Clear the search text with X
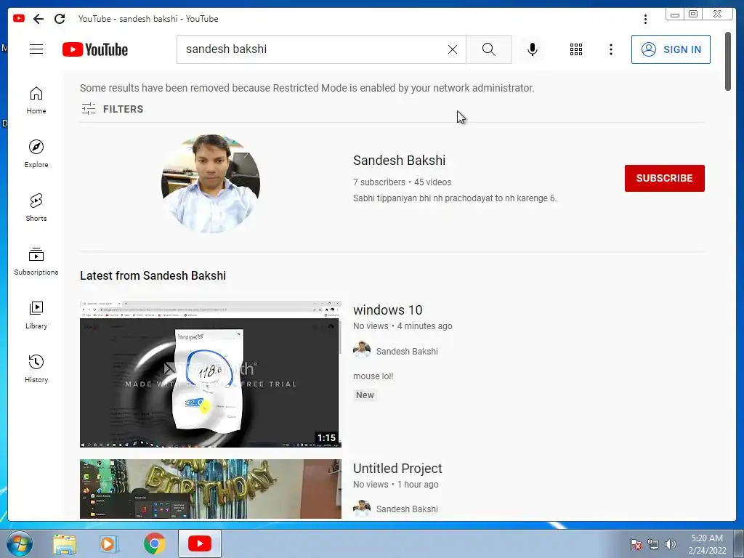The image size is (744, 558). [x=453, y=49]
